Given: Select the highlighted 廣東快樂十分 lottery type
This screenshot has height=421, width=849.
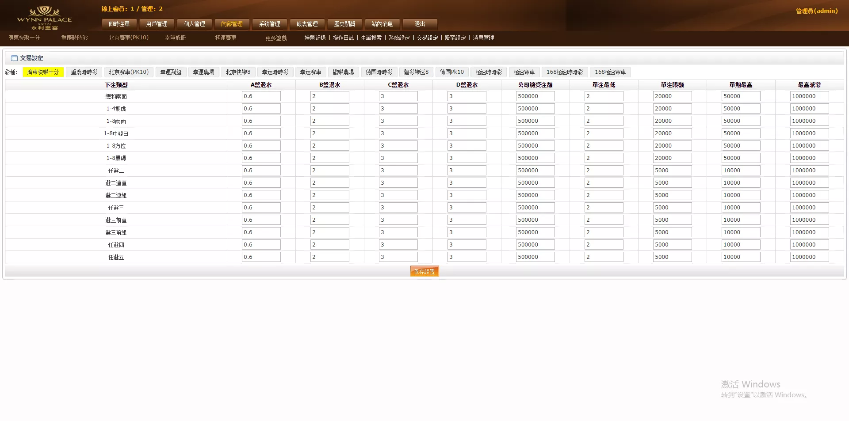Looking at the screenshot, I should (43, 72).
